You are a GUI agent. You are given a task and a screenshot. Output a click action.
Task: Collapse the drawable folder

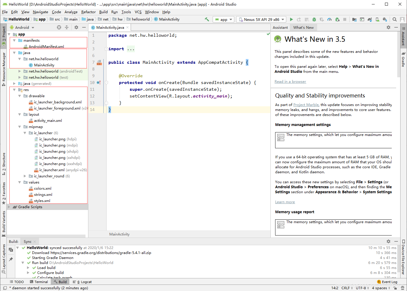19,96
